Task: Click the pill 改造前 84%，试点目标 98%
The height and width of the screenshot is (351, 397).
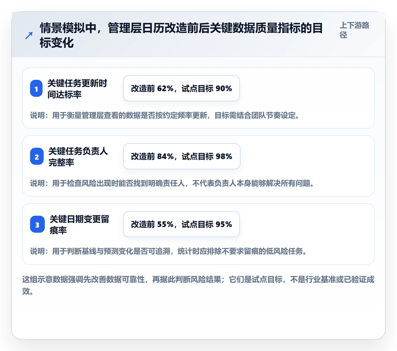Action: coord(182,156)
